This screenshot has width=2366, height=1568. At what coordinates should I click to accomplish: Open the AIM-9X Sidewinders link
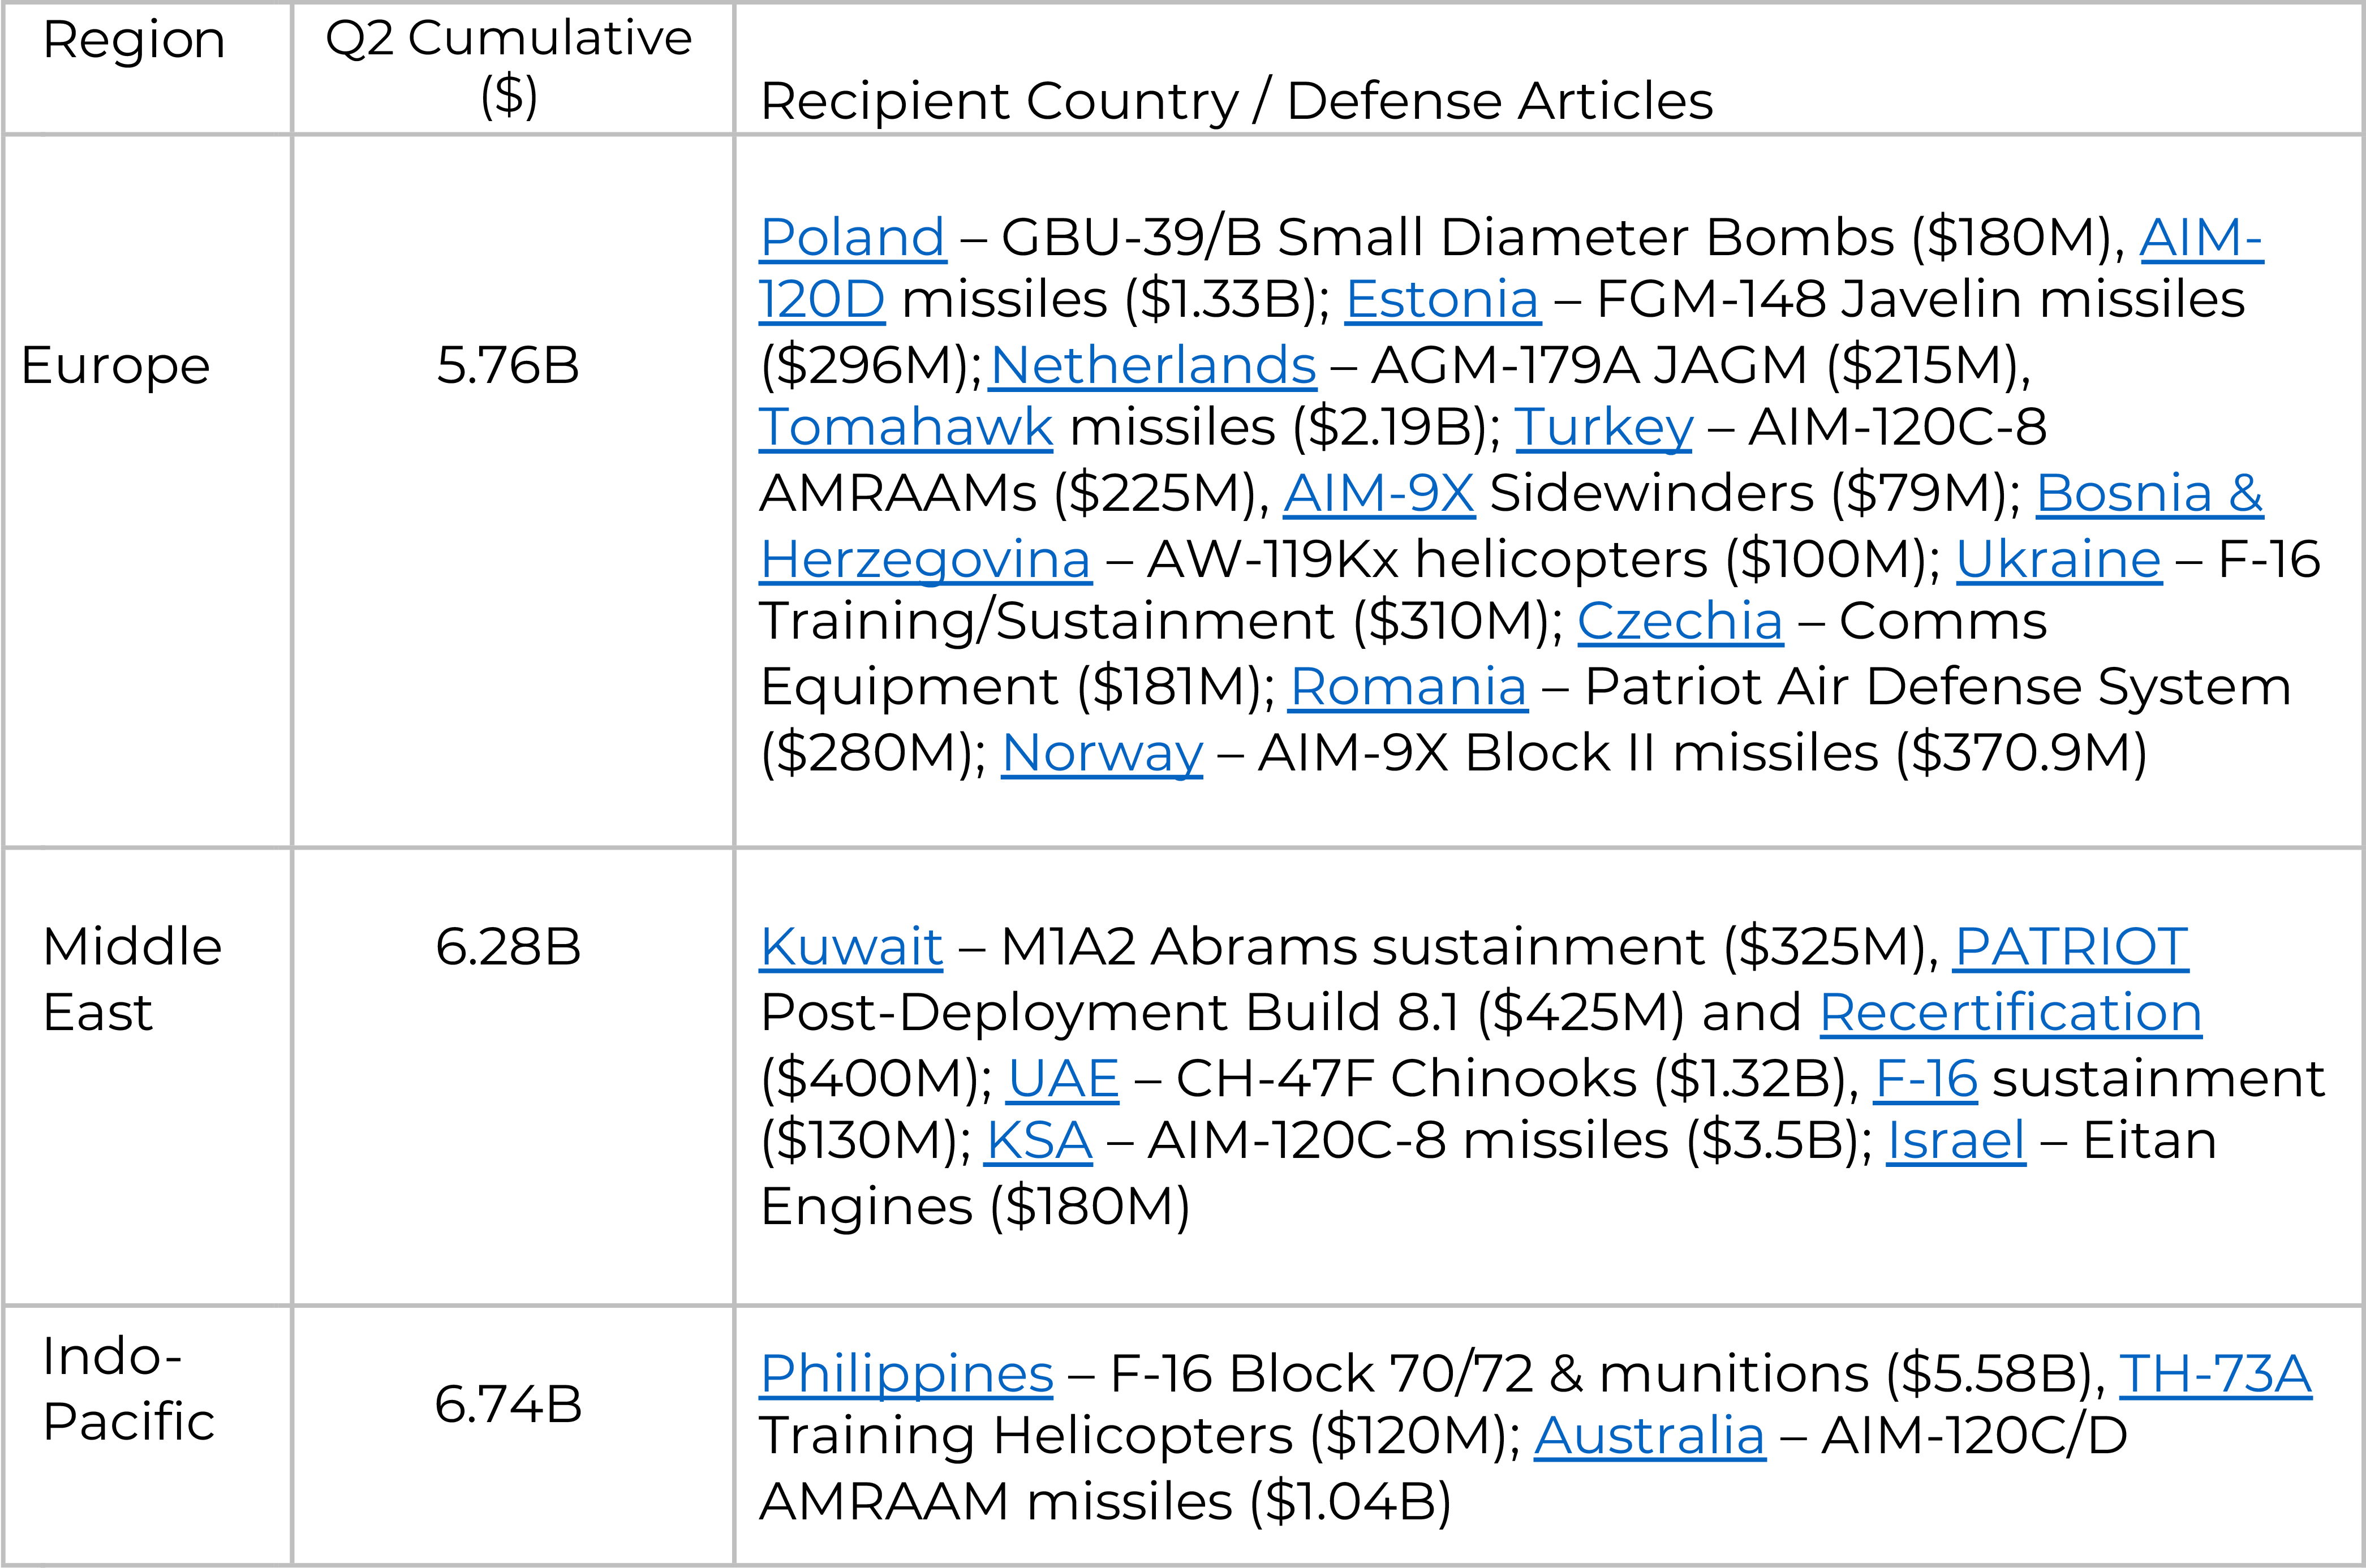pyautogui.click(x=1379, y=494)
